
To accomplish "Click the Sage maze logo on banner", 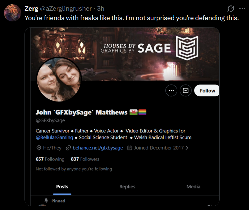I will click(x=187, y=48).
